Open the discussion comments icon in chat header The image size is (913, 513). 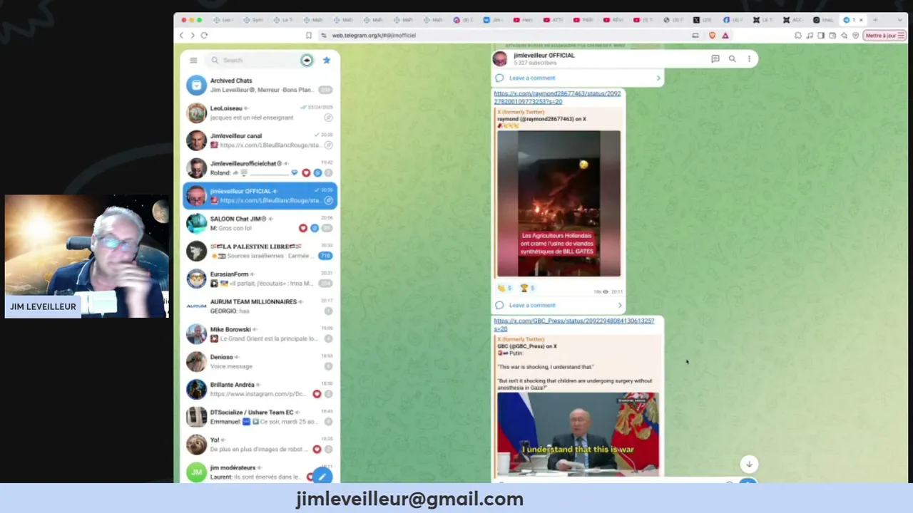(x=715, y=59)
